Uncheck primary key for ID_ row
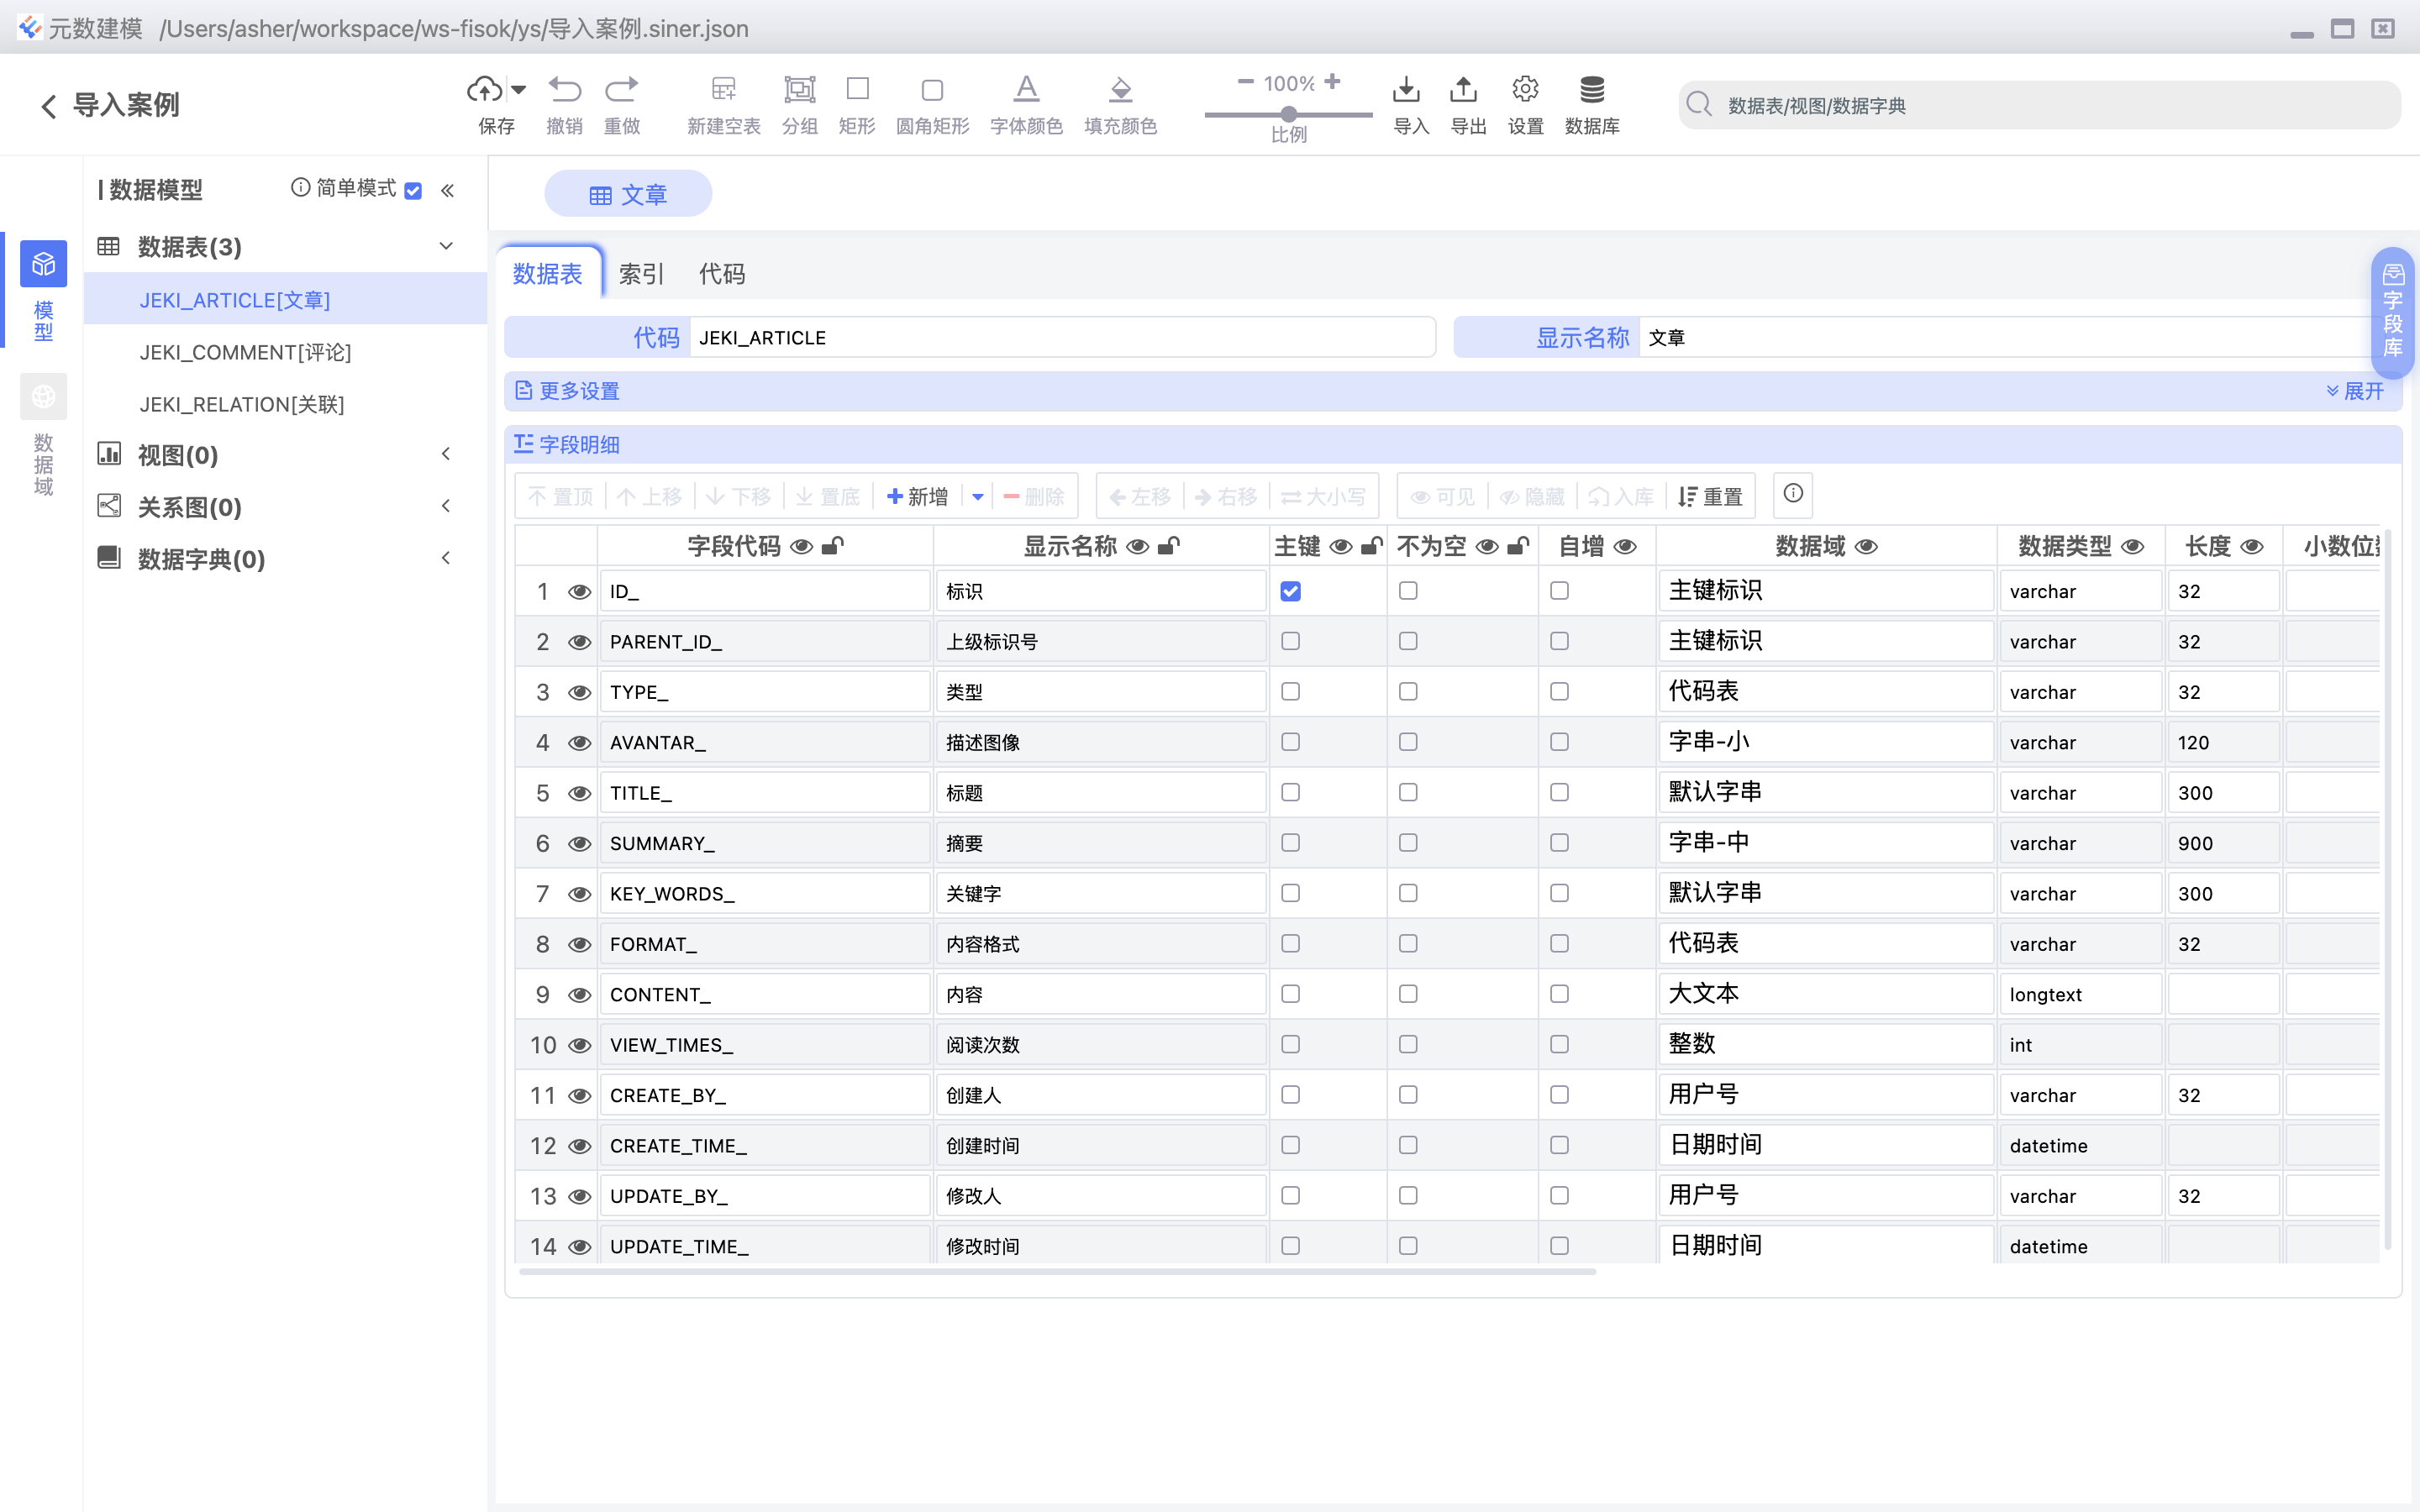The image size is (2420, 1512). (1290, 591)
